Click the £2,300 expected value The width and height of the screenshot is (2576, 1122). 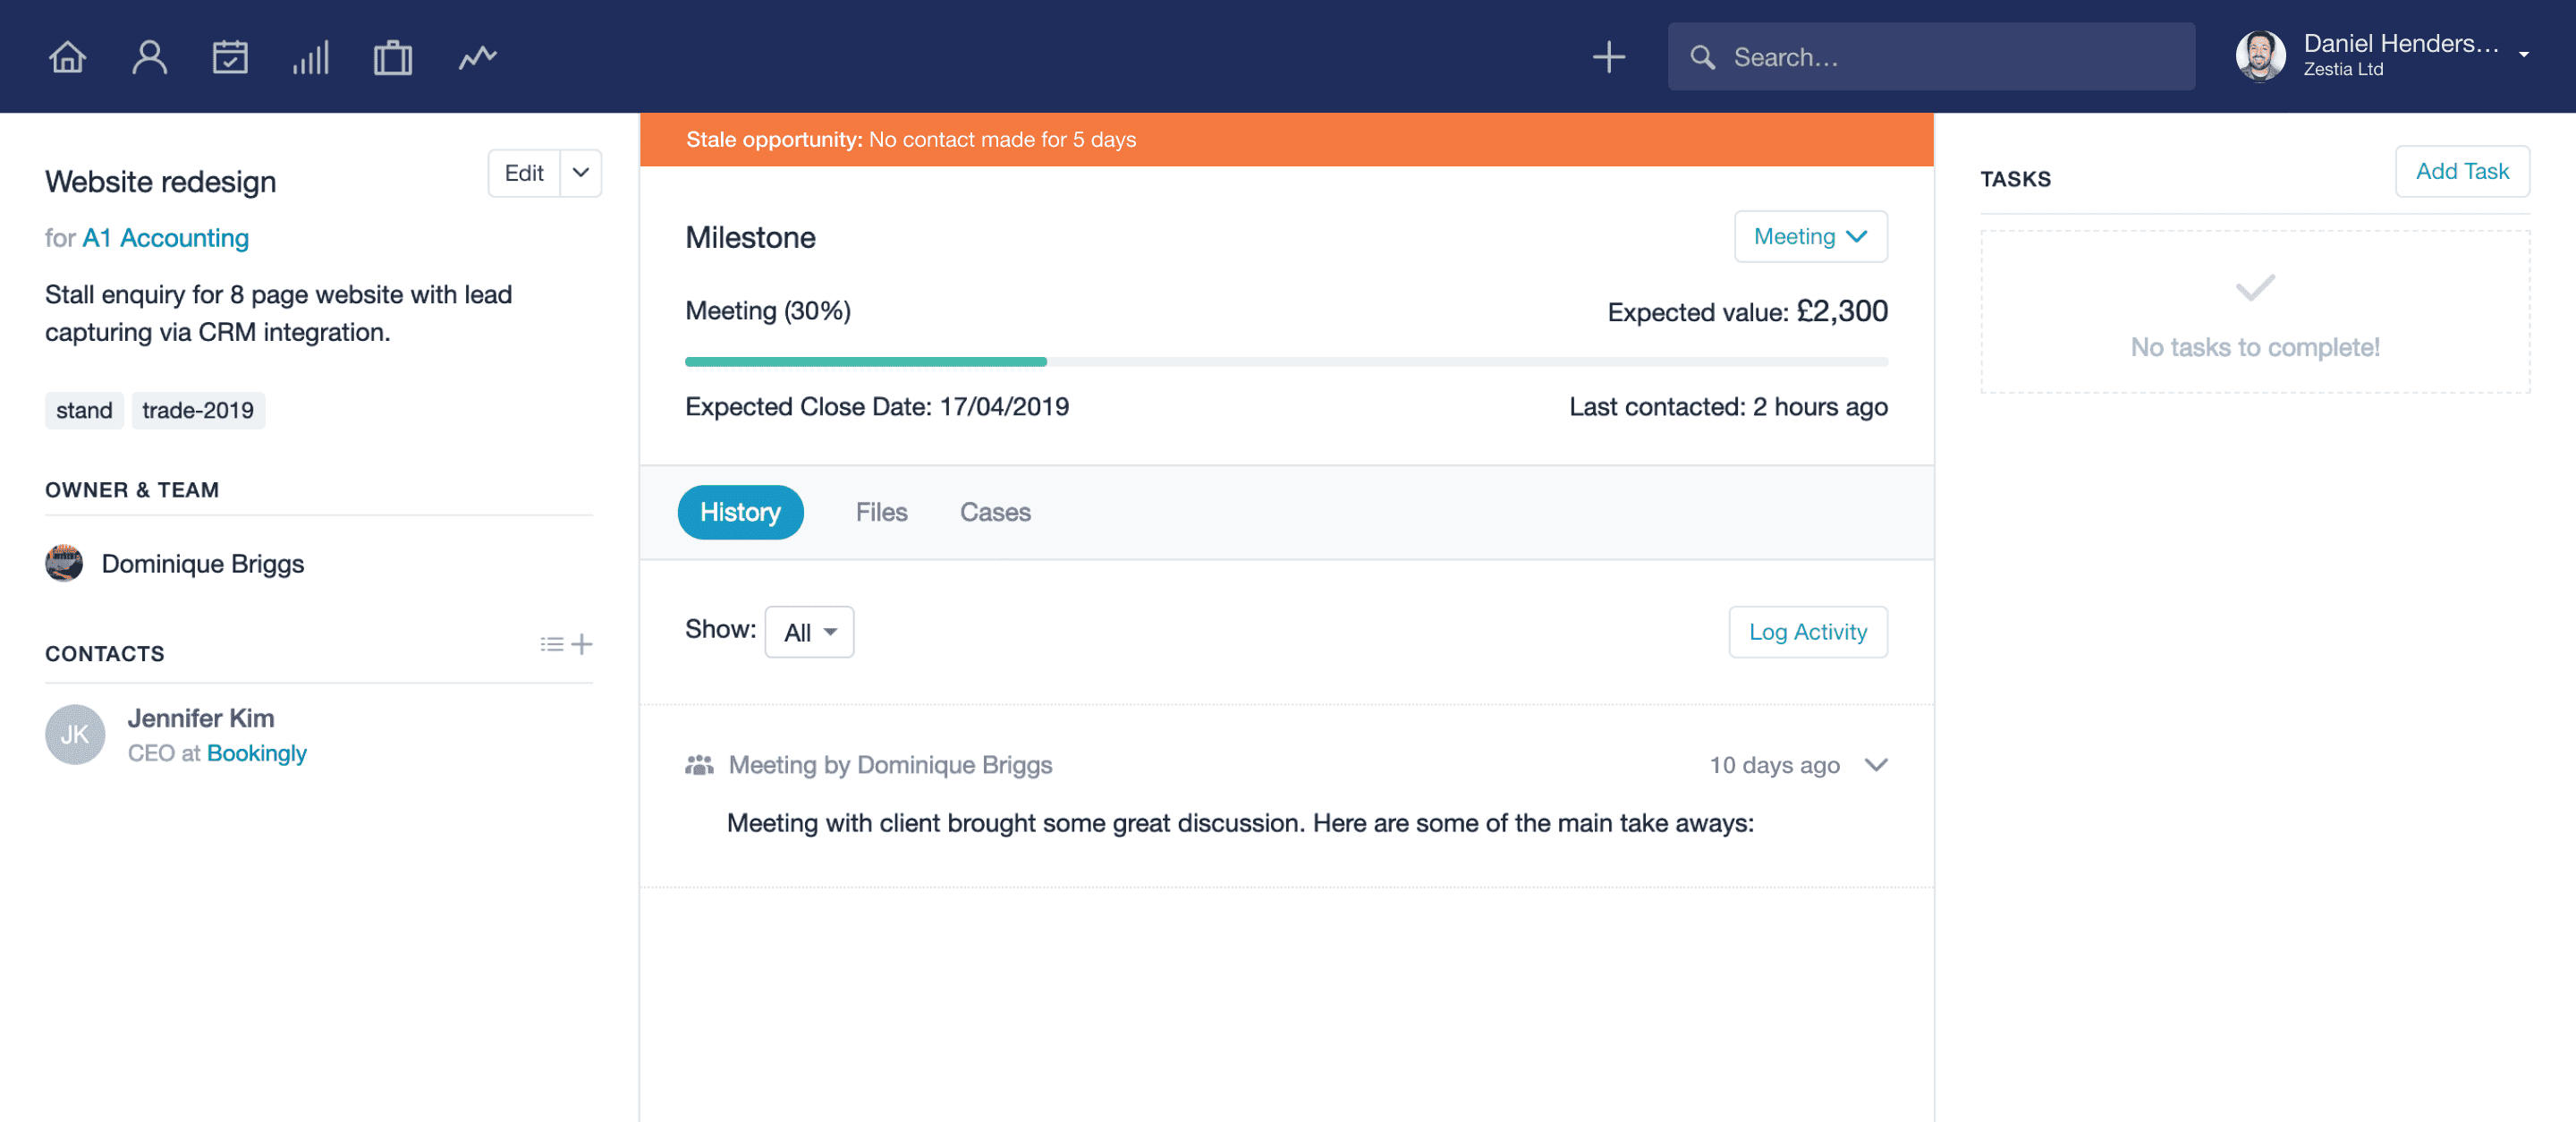pyautogui.click(x=1842, y=311)
